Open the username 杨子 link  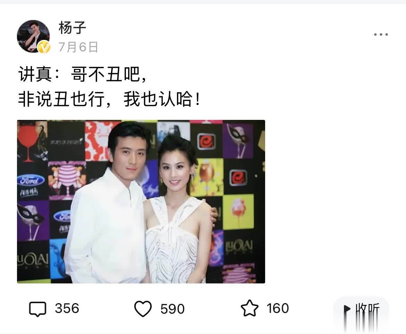point(72,28)
